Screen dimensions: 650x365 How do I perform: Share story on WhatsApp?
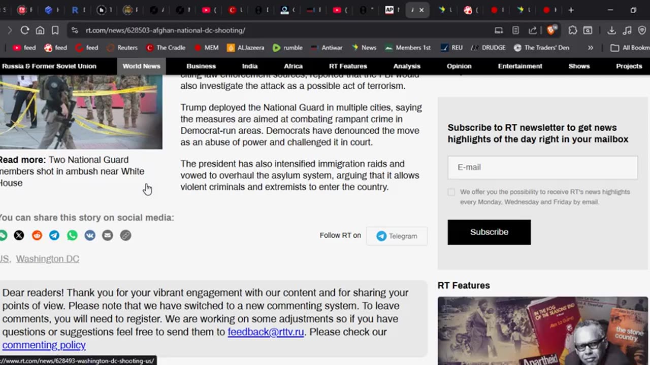pyautogui.click(x=72, y=235)
